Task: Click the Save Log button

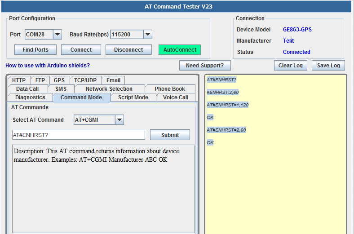Action: (328, 66)
